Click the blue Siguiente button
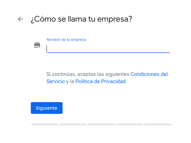Image resolution: width=191 pixels, height=143 pixels. click(x=47, y=108)
